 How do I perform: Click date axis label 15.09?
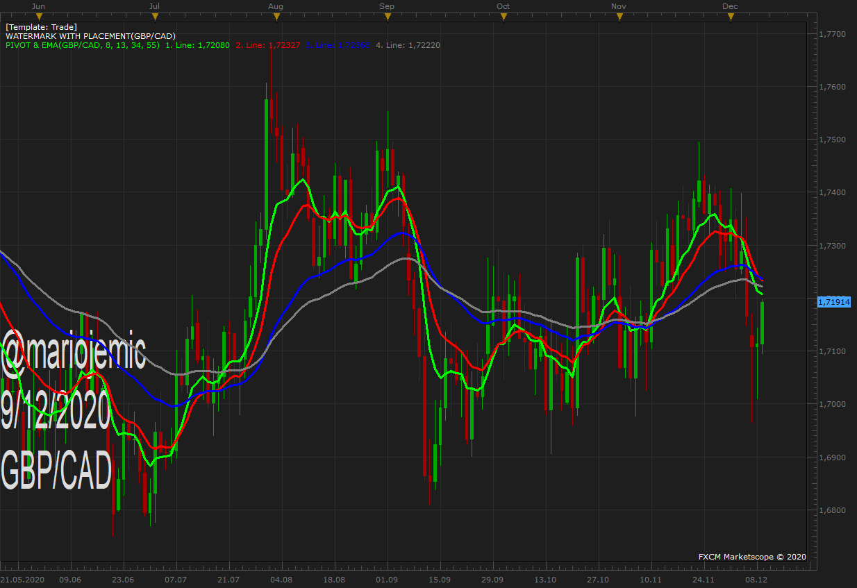440,579
